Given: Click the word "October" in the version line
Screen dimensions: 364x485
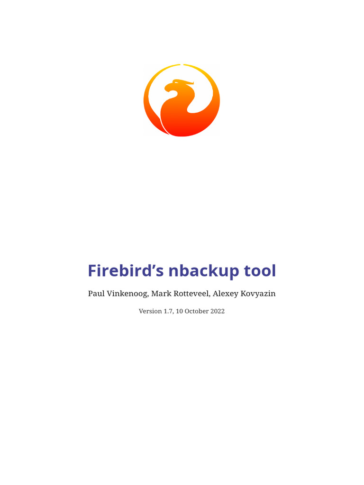Looking at the screenshot, I should click(x=197, y=311).
